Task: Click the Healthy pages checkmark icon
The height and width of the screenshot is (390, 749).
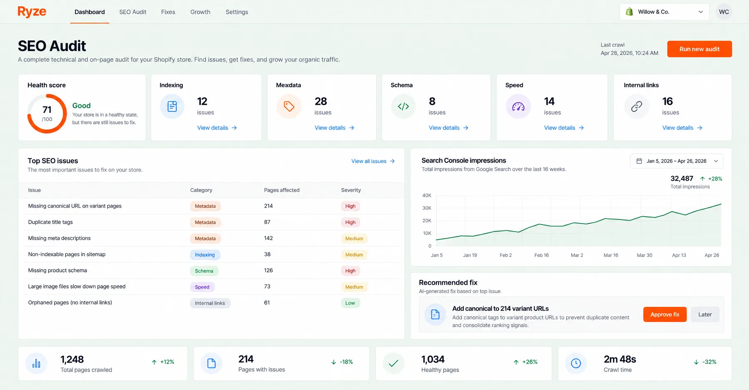Action: point(393,363)
